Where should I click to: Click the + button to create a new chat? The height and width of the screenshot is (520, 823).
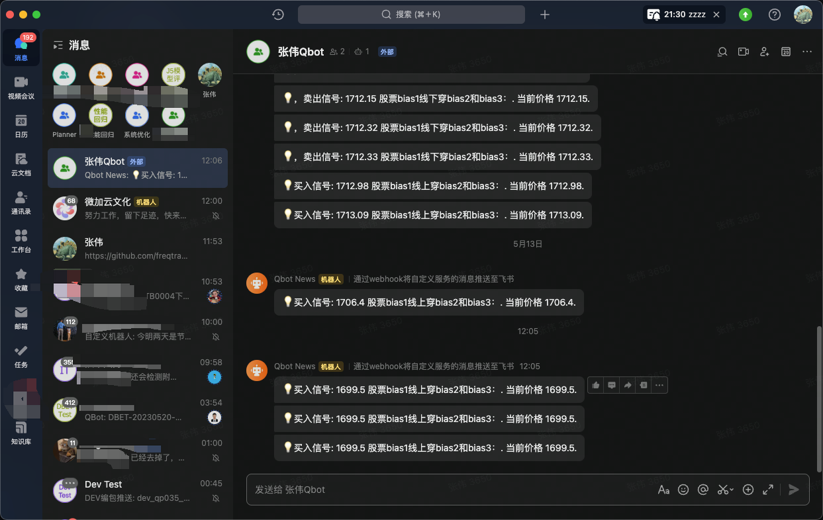tap(544, 14)
